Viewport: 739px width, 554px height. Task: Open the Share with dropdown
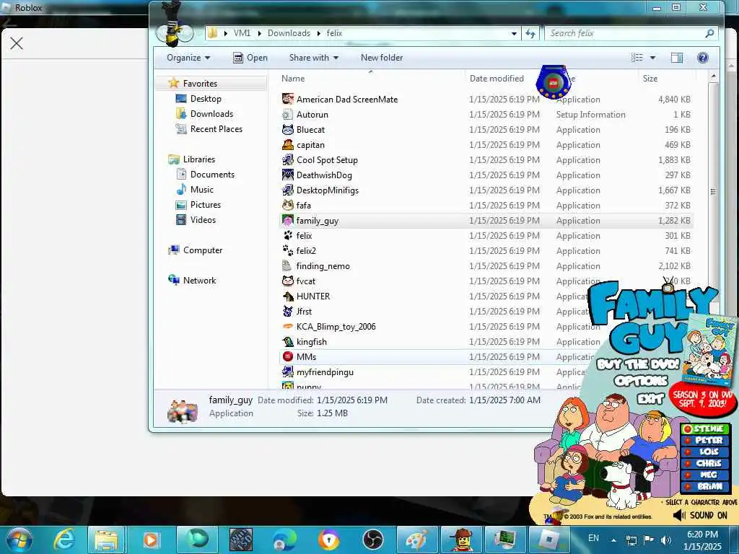(x=313, y=58)
